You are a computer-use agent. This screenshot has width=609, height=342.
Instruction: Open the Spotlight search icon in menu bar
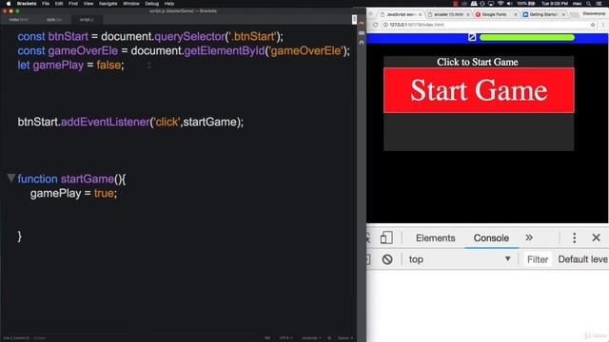pyautogui.click(x=589, y=4)
